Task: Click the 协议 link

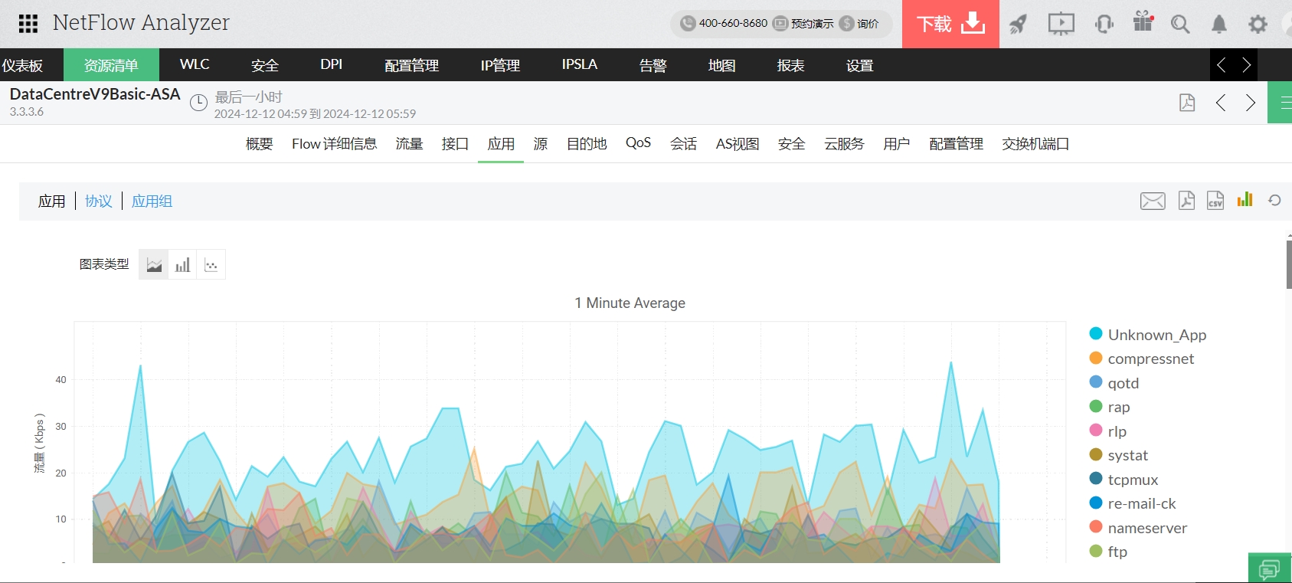Action: click(99, 201)
